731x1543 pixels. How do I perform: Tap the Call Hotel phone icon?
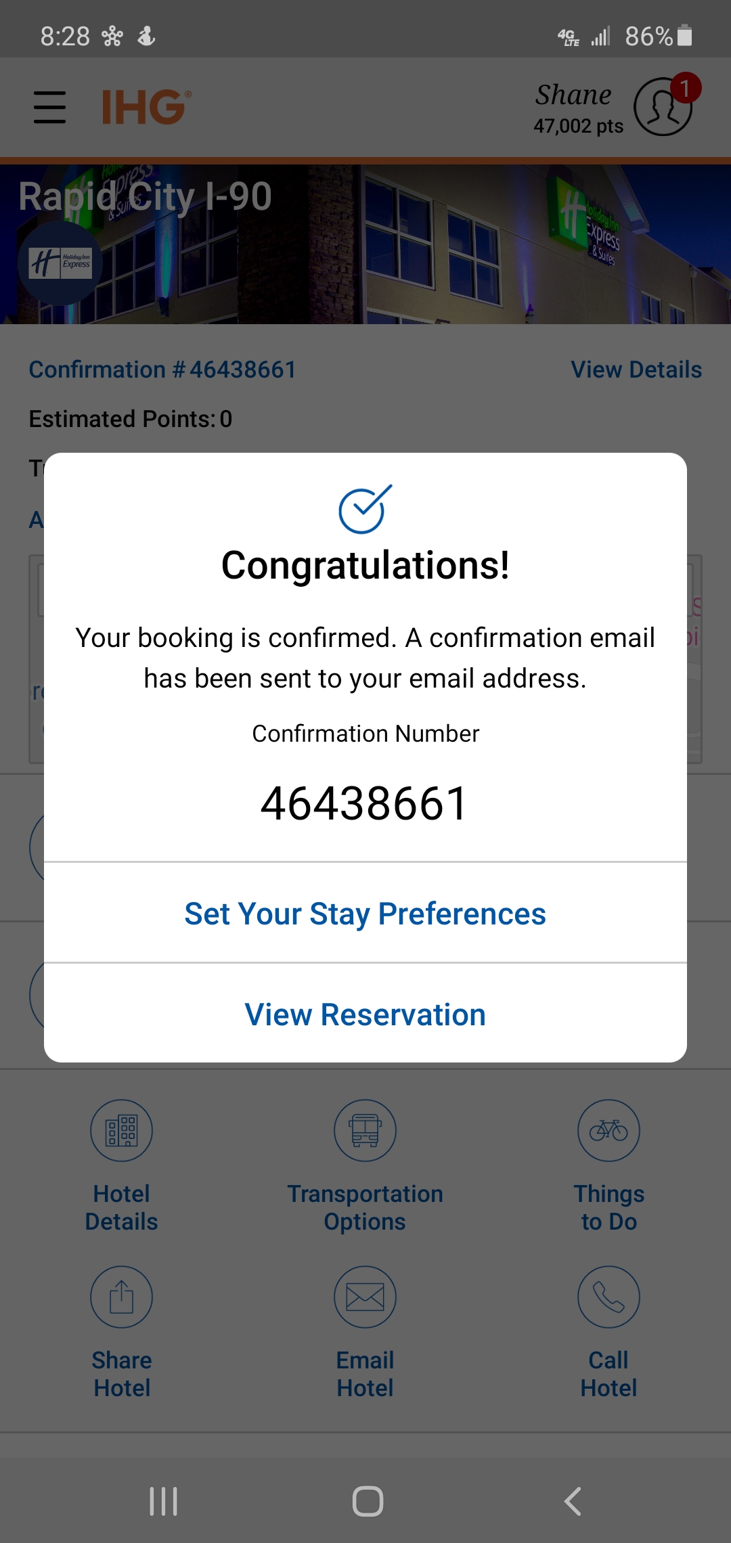pyautogui.click(x=608, y=1297)
